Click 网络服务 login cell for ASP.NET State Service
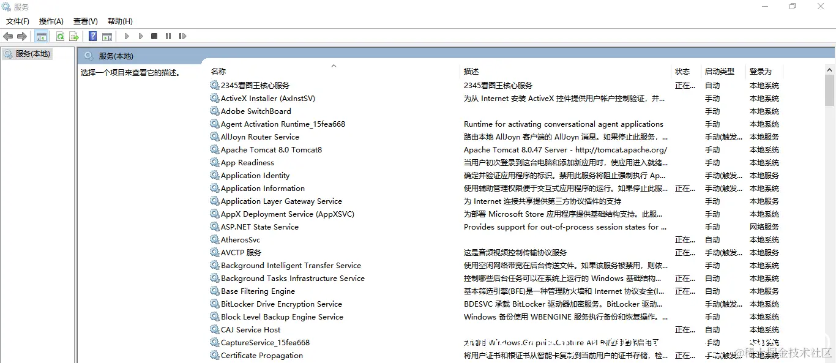 pos(764,226)
